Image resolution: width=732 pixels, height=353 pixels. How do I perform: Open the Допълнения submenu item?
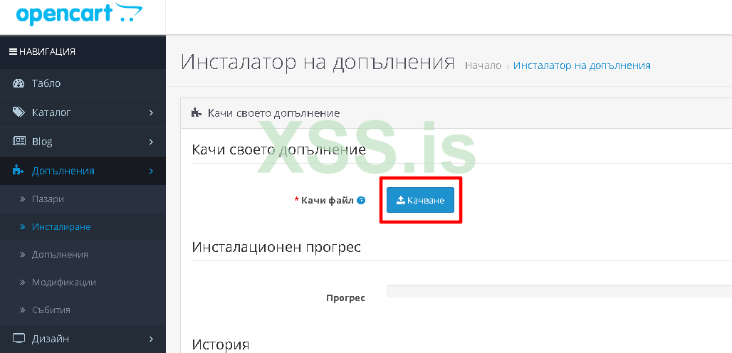click(x=83, y=255)
